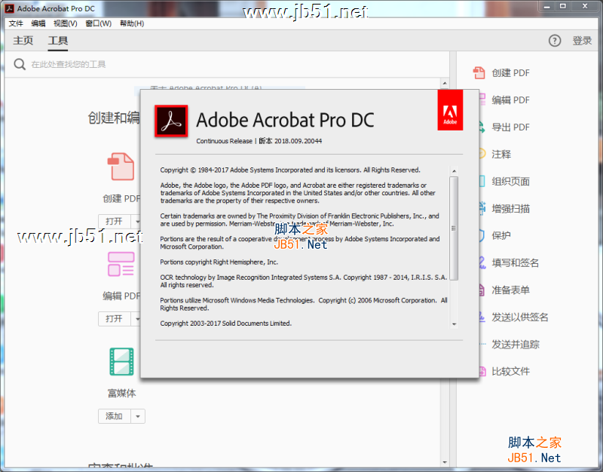The height and width of the screenshot is (472, 603).
Task: Click the help question mark icon
Action: click(556, 41)
